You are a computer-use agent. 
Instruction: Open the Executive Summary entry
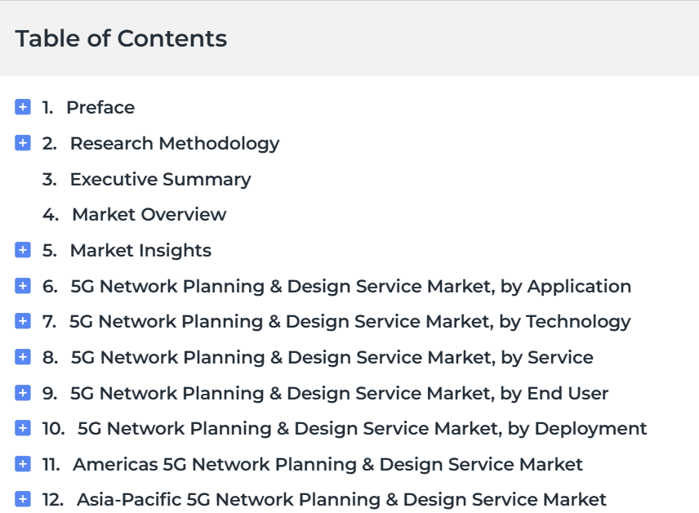point(161,180)
